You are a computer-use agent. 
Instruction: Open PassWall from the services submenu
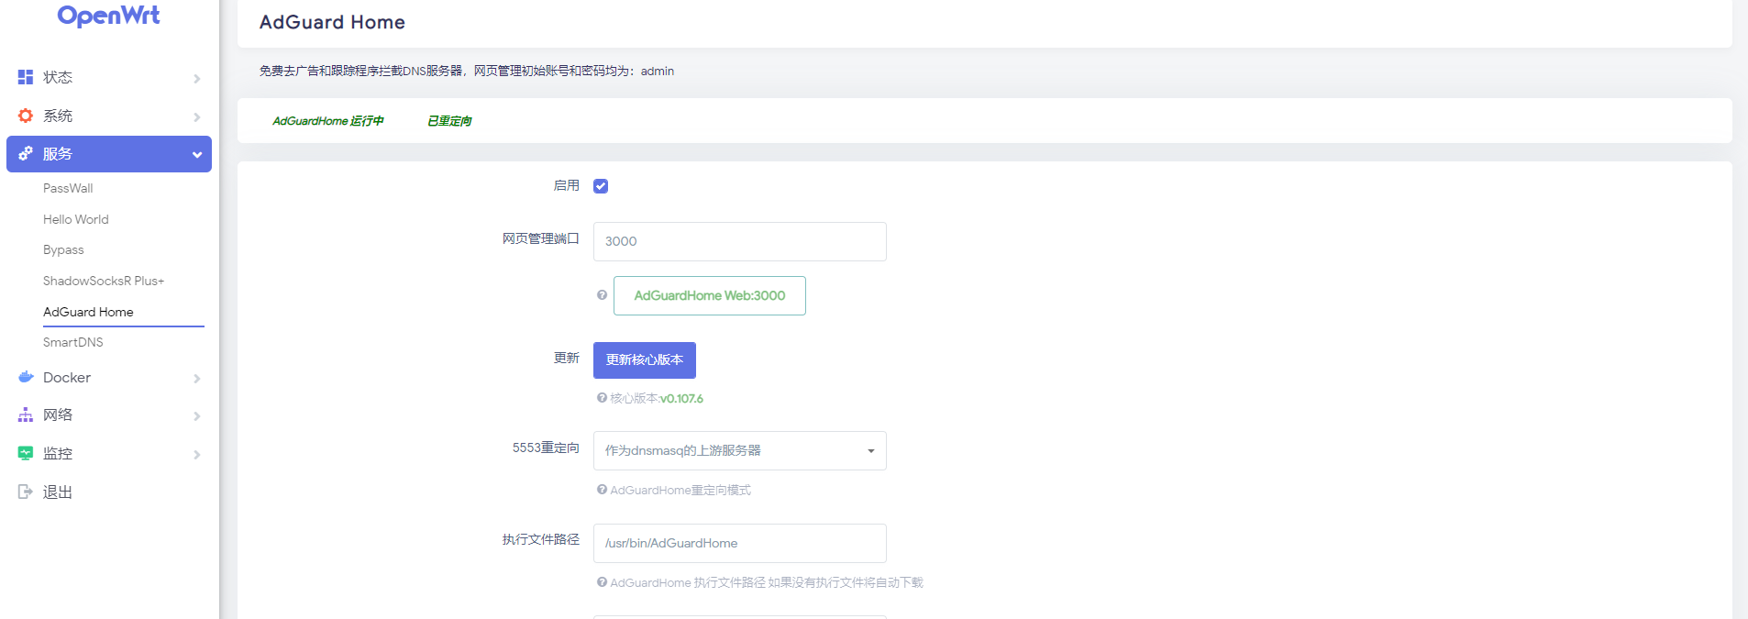point(68,188)
